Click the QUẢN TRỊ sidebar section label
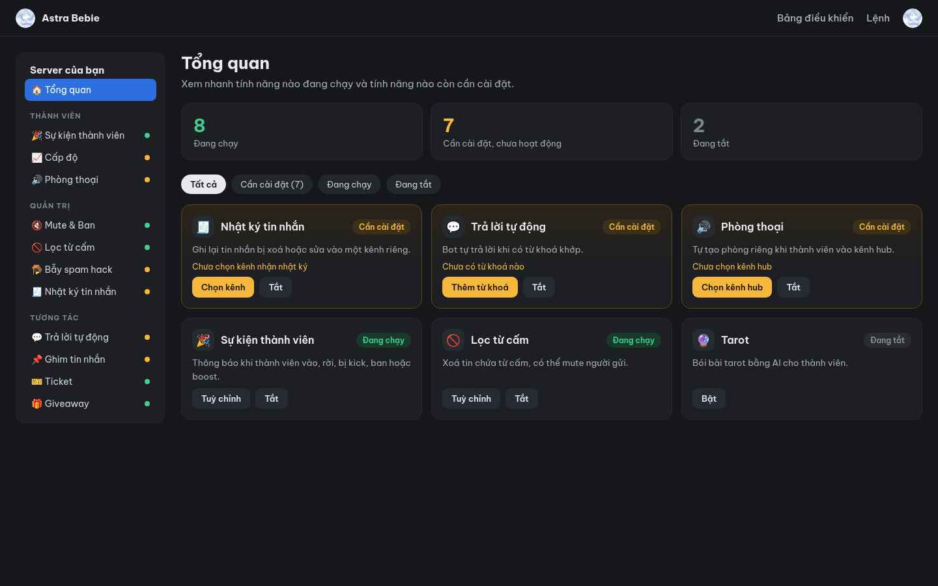Viewport: 938px width, 586px height. pos(50,206)
